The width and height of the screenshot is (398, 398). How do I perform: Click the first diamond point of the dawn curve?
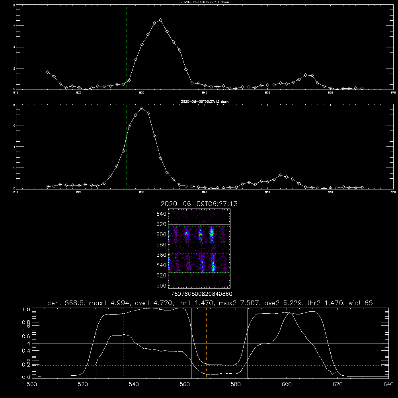[47, 72]
